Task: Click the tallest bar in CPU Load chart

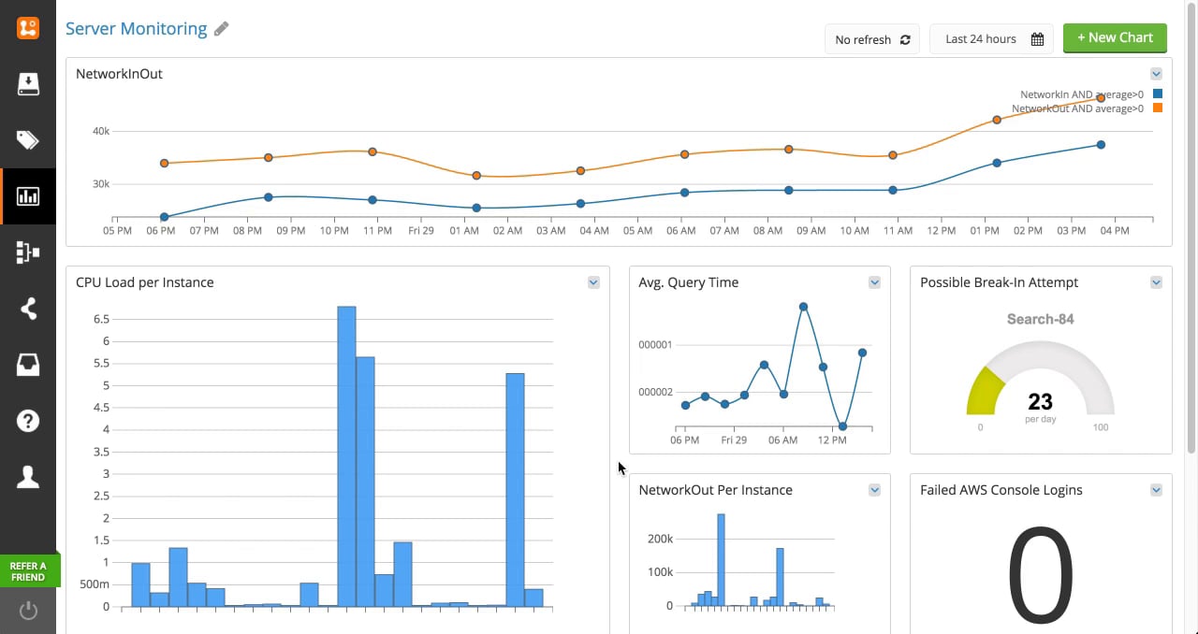Action: point(346,456)
